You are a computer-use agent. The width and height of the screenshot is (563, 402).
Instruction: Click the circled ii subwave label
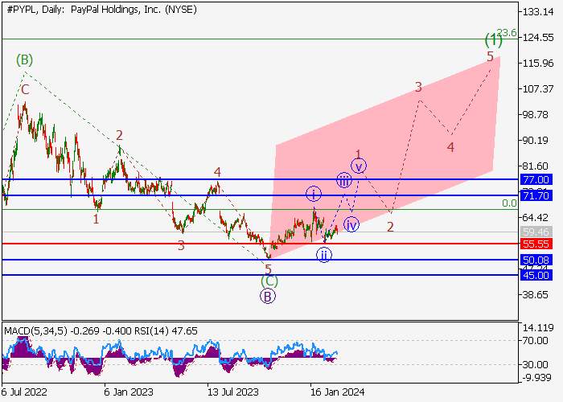point(324,255)
